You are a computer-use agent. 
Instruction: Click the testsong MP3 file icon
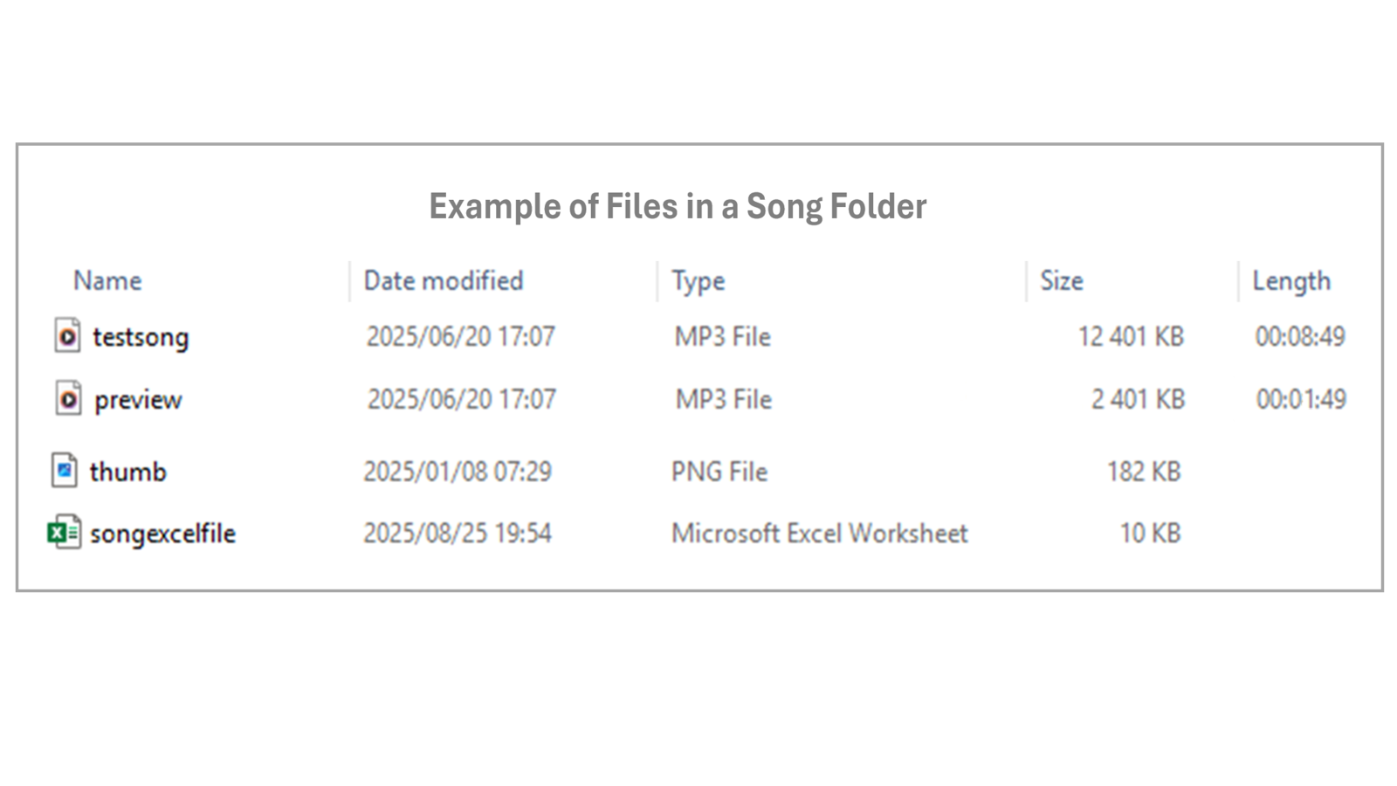[x=67, y=335]
